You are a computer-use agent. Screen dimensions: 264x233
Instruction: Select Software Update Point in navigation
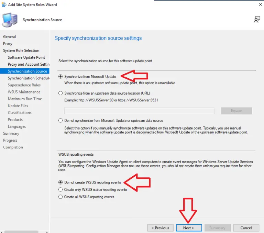pos(26,57)
